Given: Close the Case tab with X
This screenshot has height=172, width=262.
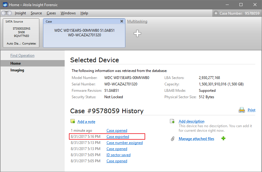Looking at the screenshot, I should point(122,21).
